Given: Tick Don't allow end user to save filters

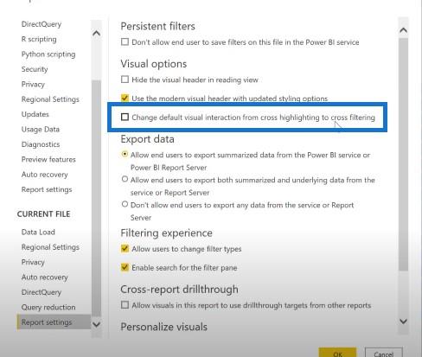Looking at the screenshot, I should point(125,41).
